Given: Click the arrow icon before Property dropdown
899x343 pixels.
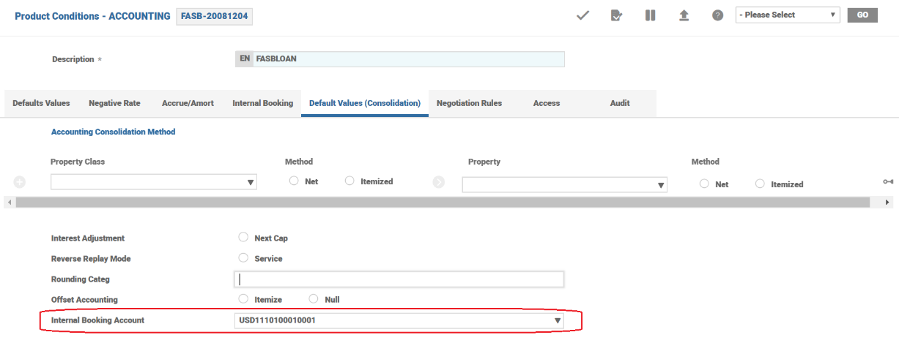Looking at the screenshot, I should (439, 182).
